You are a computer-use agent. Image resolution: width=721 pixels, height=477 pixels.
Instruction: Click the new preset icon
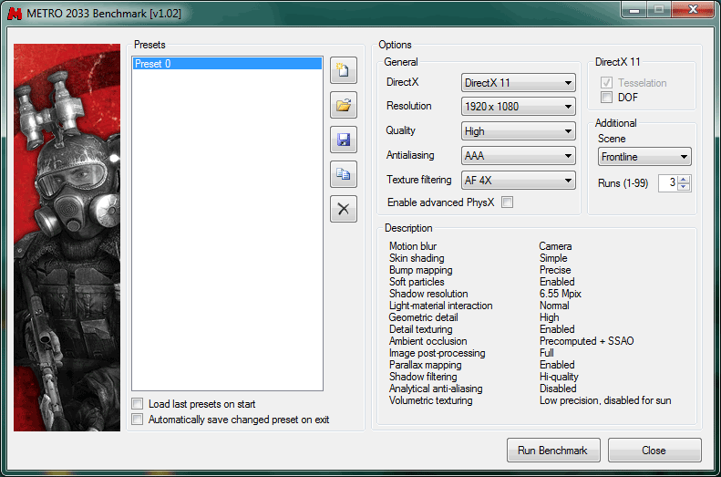point(343,70)
